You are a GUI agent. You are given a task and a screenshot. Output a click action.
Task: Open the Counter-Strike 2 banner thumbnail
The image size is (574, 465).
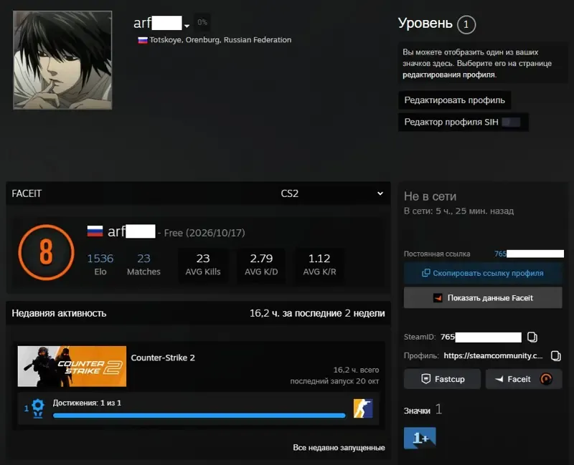(x=72, y=366)
